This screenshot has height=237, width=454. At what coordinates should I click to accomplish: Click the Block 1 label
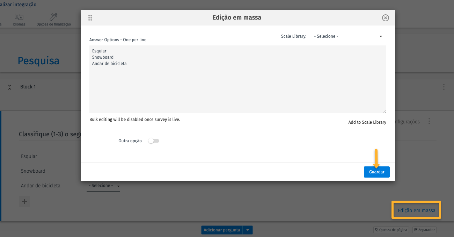pos(28,87)
